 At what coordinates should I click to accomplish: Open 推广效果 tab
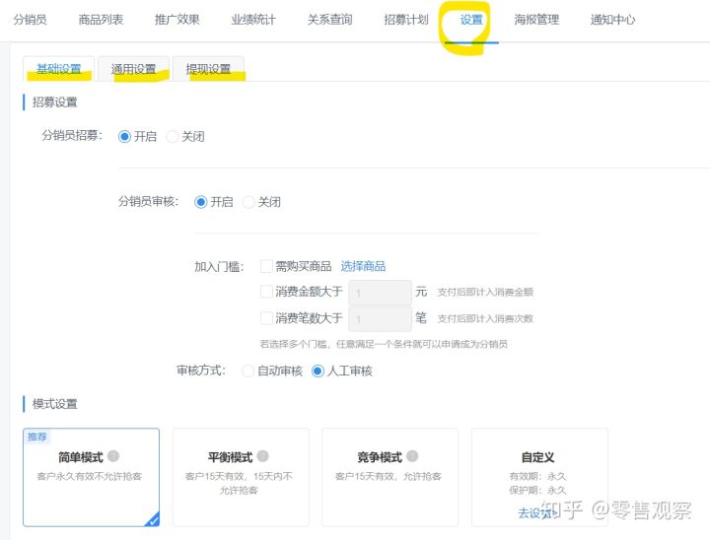(x=177, y=20)
